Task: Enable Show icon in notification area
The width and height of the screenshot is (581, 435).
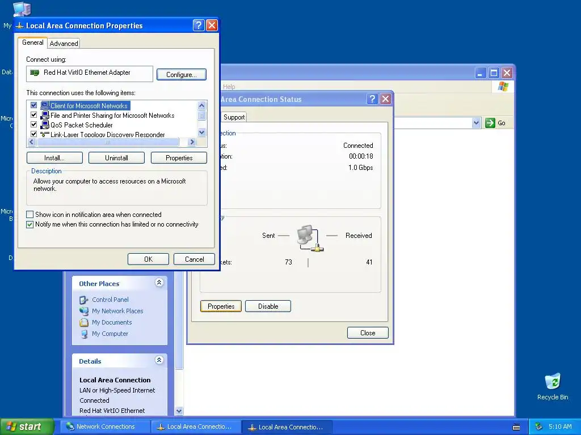Action: (30, 215)
